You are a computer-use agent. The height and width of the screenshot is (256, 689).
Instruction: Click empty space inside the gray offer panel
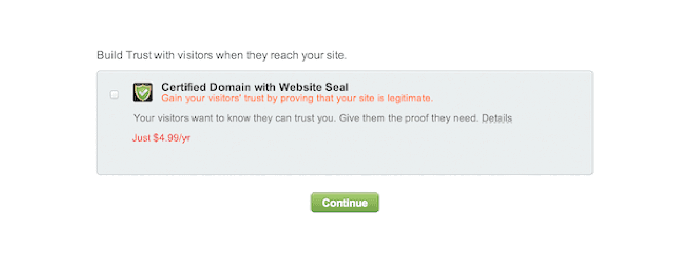point(394,153)
